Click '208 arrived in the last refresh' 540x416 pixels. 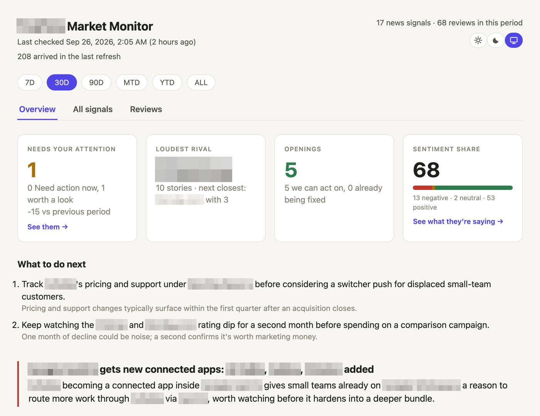(69, 57)
